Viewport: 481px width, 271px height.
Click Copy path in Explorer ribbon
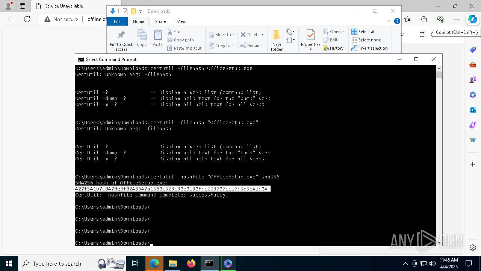(x=180, y=40)
